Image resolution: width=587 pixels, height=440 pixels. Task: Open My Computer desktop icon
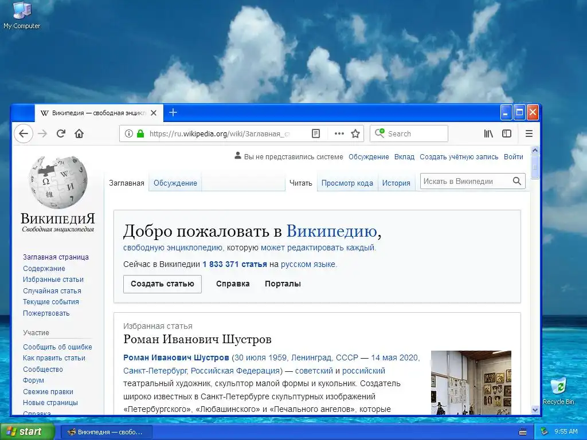[22, 15]
